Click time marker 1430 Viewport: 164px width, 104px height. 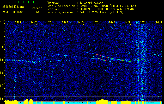pos(159,22)
